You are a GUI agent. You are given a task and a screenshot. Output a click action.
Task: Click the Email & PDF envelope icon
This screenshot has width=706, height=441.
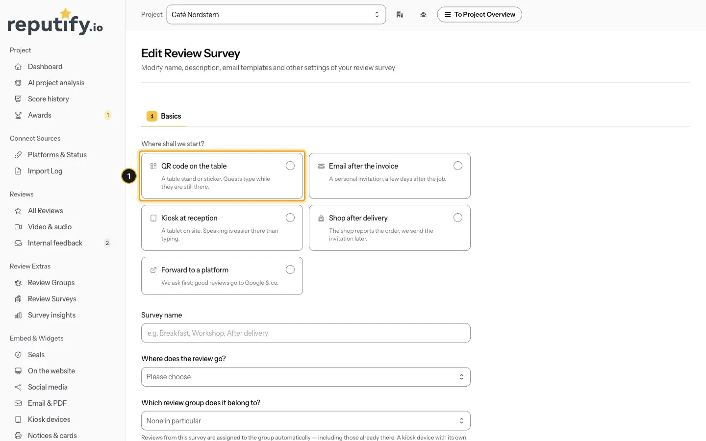click(x=18, y=403)
